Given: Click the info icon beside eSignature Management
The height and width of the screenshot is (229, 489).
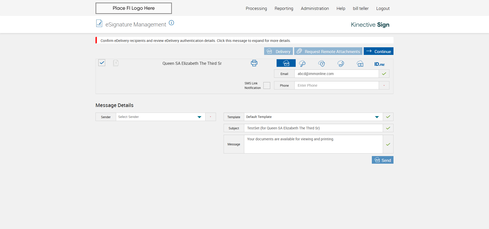Looking at the screenshot, I should click(171, 23).
